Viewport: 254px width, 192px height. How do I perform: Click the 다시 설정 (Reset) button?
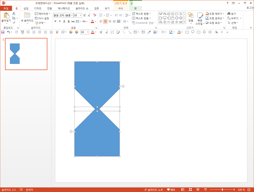tap(42, 18)
